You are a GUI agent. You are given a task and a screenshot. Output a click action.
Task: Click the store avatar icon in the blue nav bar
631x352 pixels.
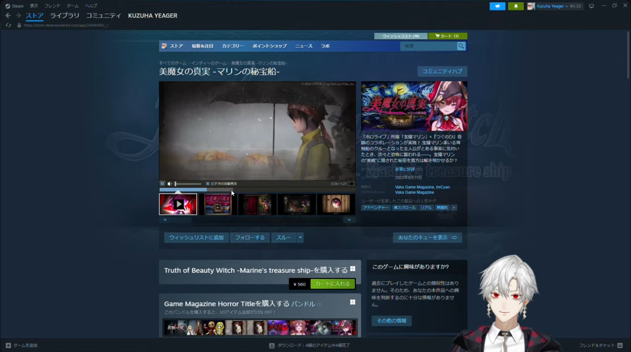164,46
